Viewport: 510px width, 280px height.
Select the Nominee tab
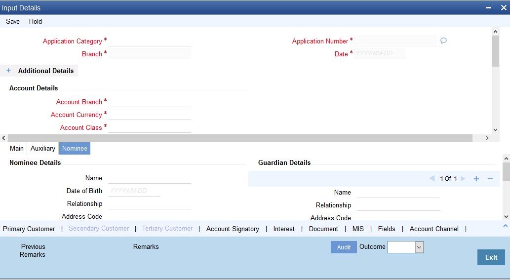pyautogui.click(x=75, y=148)
